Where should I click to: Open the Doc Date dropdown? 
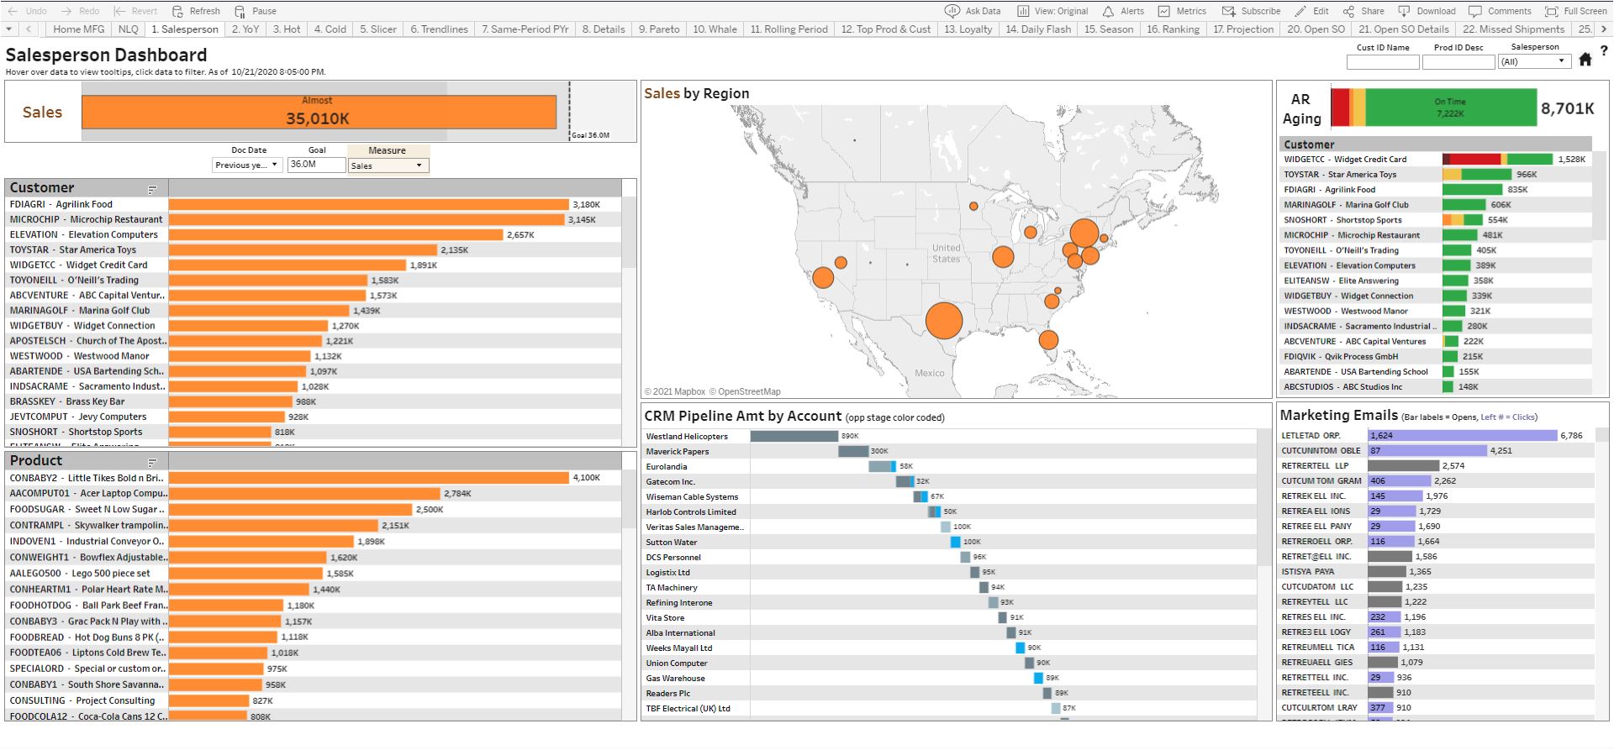click(x=246, y=165)
